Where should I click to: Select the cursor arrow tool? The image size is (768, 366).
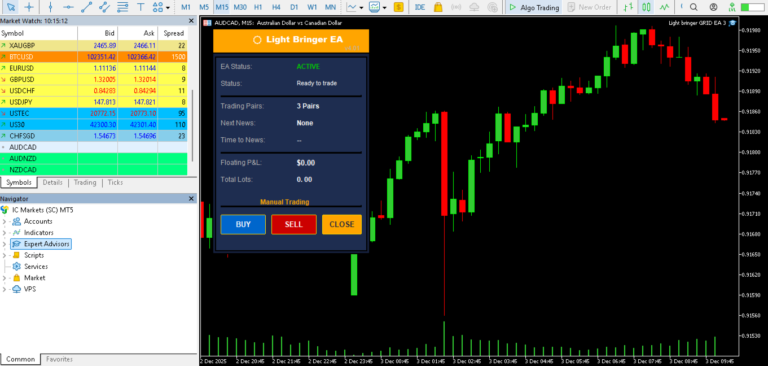pyautogui.click(x=11, y=7)
